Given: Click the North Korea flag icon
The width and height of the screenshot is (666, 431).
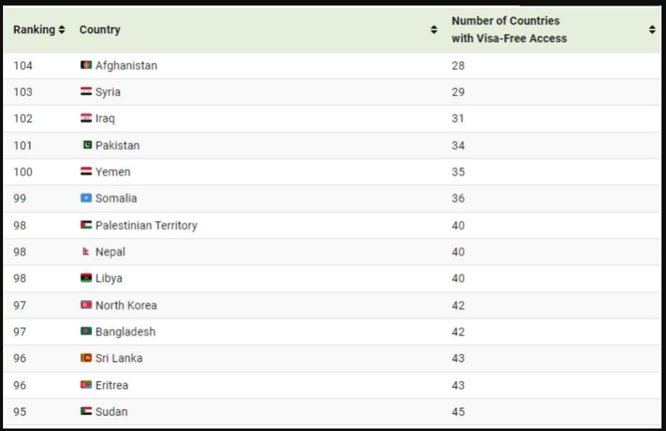Looking at the screenshot, I should coord(86,305).
